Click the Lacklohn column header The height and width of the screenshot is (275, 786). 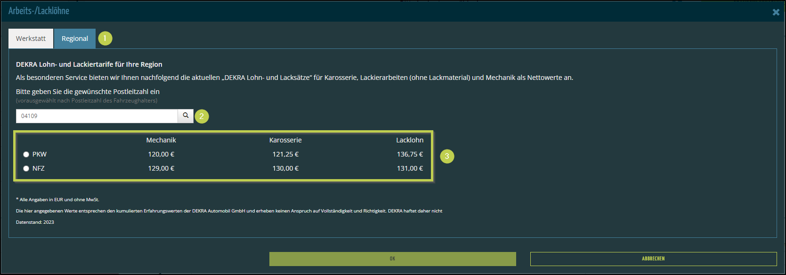[410, 140]
